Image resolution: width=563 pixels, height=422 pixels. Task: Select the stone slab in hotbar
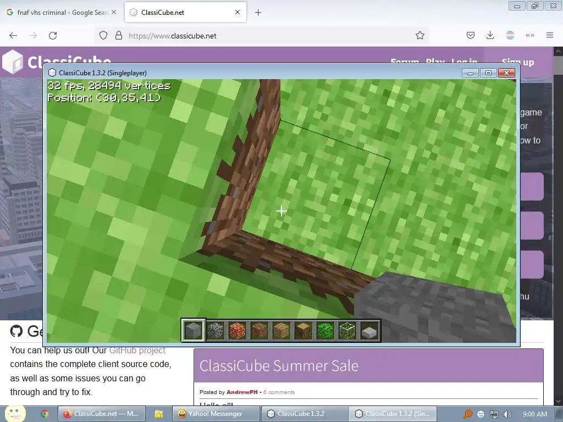pyautogui.click(x=369, y=331)
